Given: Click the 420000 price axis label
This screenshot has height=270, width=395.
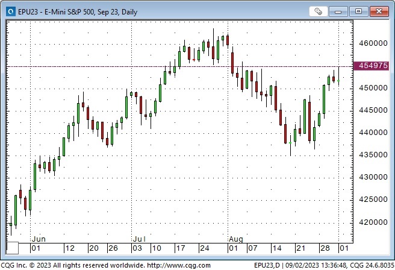Looking at the screenshot, I should 373,222.
